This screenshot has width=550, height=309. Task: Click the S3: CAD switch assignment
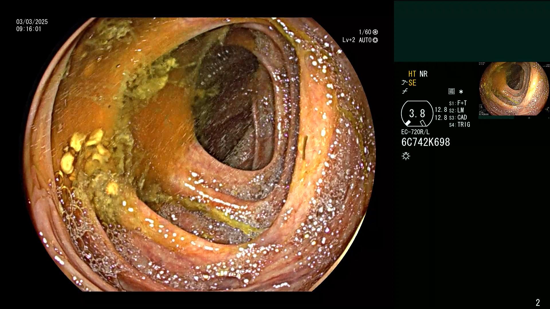click(458, 118)
